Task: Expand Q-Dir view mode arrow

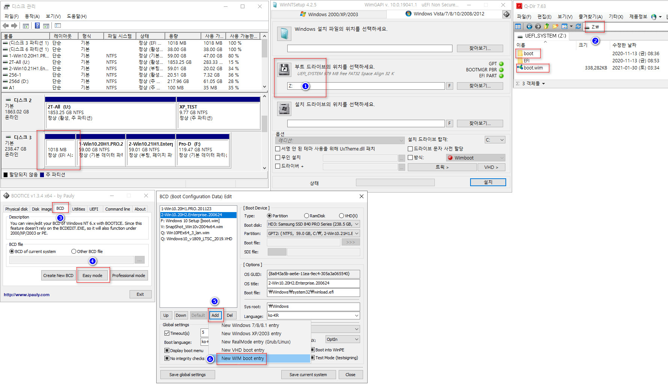Action: point(571,26)
